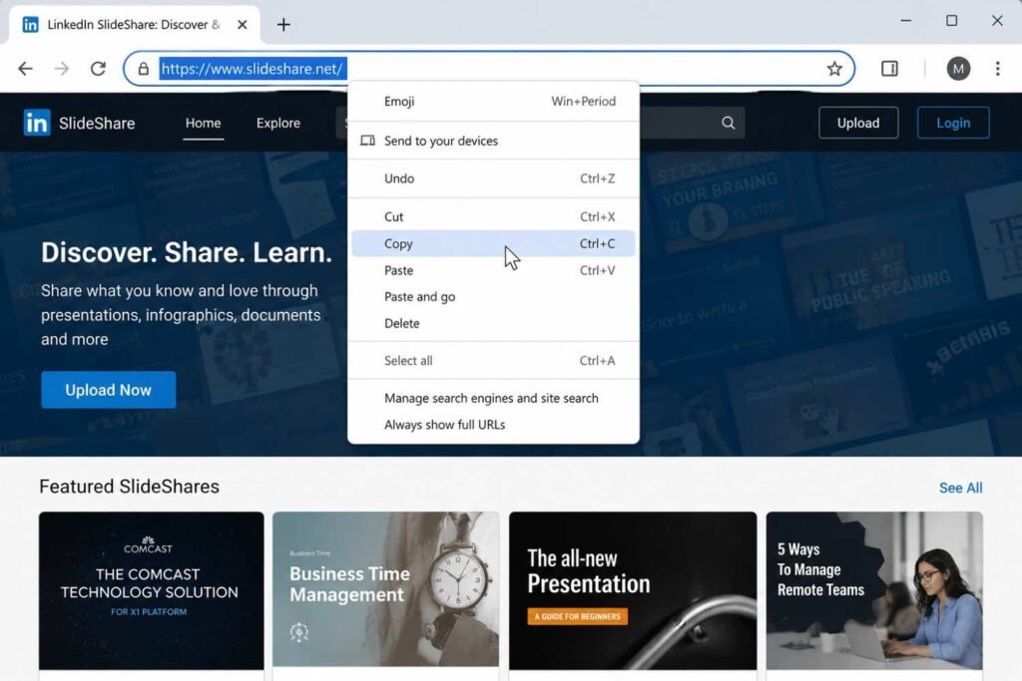Click the search magnifier icon
Viewport: 1022px width, 681px height.
(x=728, y=123)
